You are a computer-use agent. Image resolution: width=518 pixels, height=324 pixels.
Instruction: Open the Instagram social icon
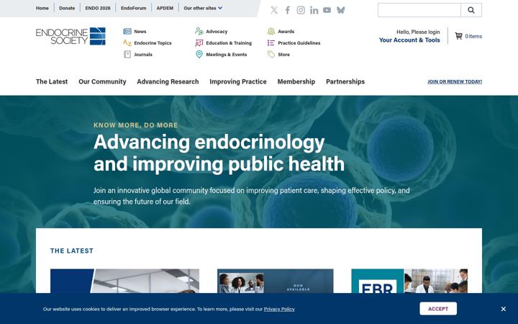tap(301, 10)
